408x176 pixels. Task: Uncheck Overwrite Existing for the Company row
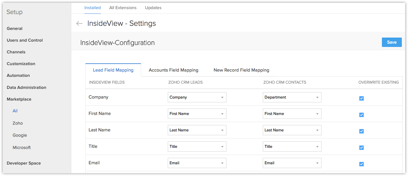point(361,98)
